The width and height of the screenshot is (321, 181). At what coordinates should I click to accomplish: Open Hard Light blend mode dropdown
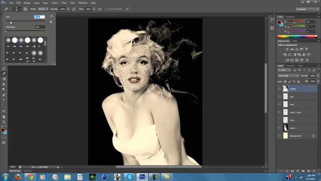coord(288,76)
